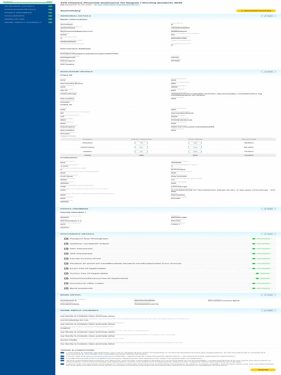Toggle the 'selective process' understanding checkbox
This screenshot has height=375, width=281.
click(62, 359)
